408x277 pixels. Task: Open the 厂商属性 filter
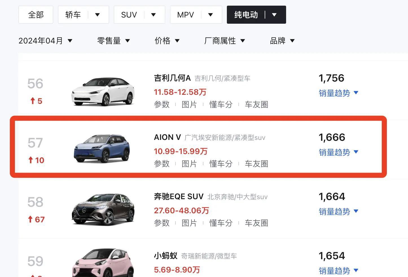tap(224, 41)
